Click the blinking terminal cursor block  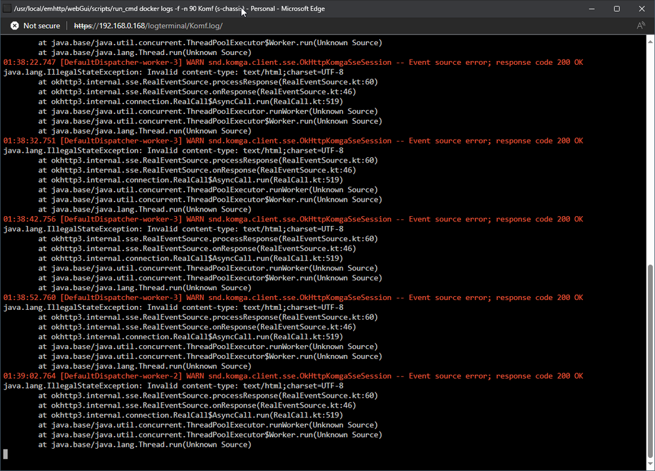[5, 454]
